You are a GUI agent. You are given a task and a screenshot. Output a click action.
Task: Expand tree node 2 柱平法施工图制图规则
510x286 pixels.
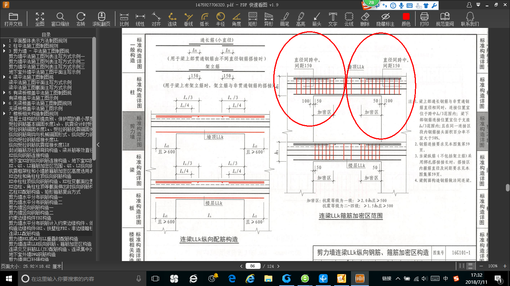[4, 46]
